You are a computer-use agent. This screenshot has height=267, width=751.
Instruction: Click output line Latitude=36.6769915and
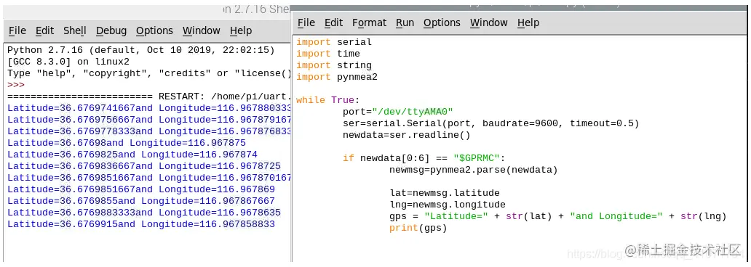coord(141,224)
